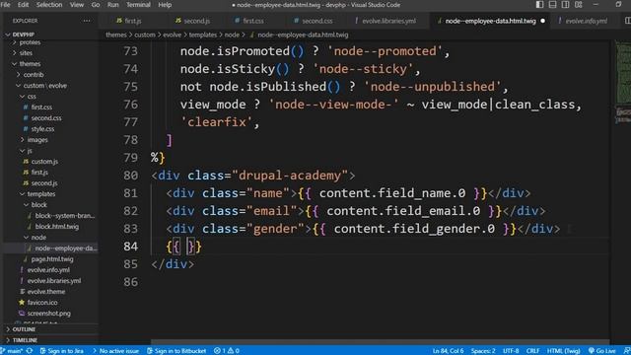Toggle primary side bar layout icon

(x=539, y=4)
